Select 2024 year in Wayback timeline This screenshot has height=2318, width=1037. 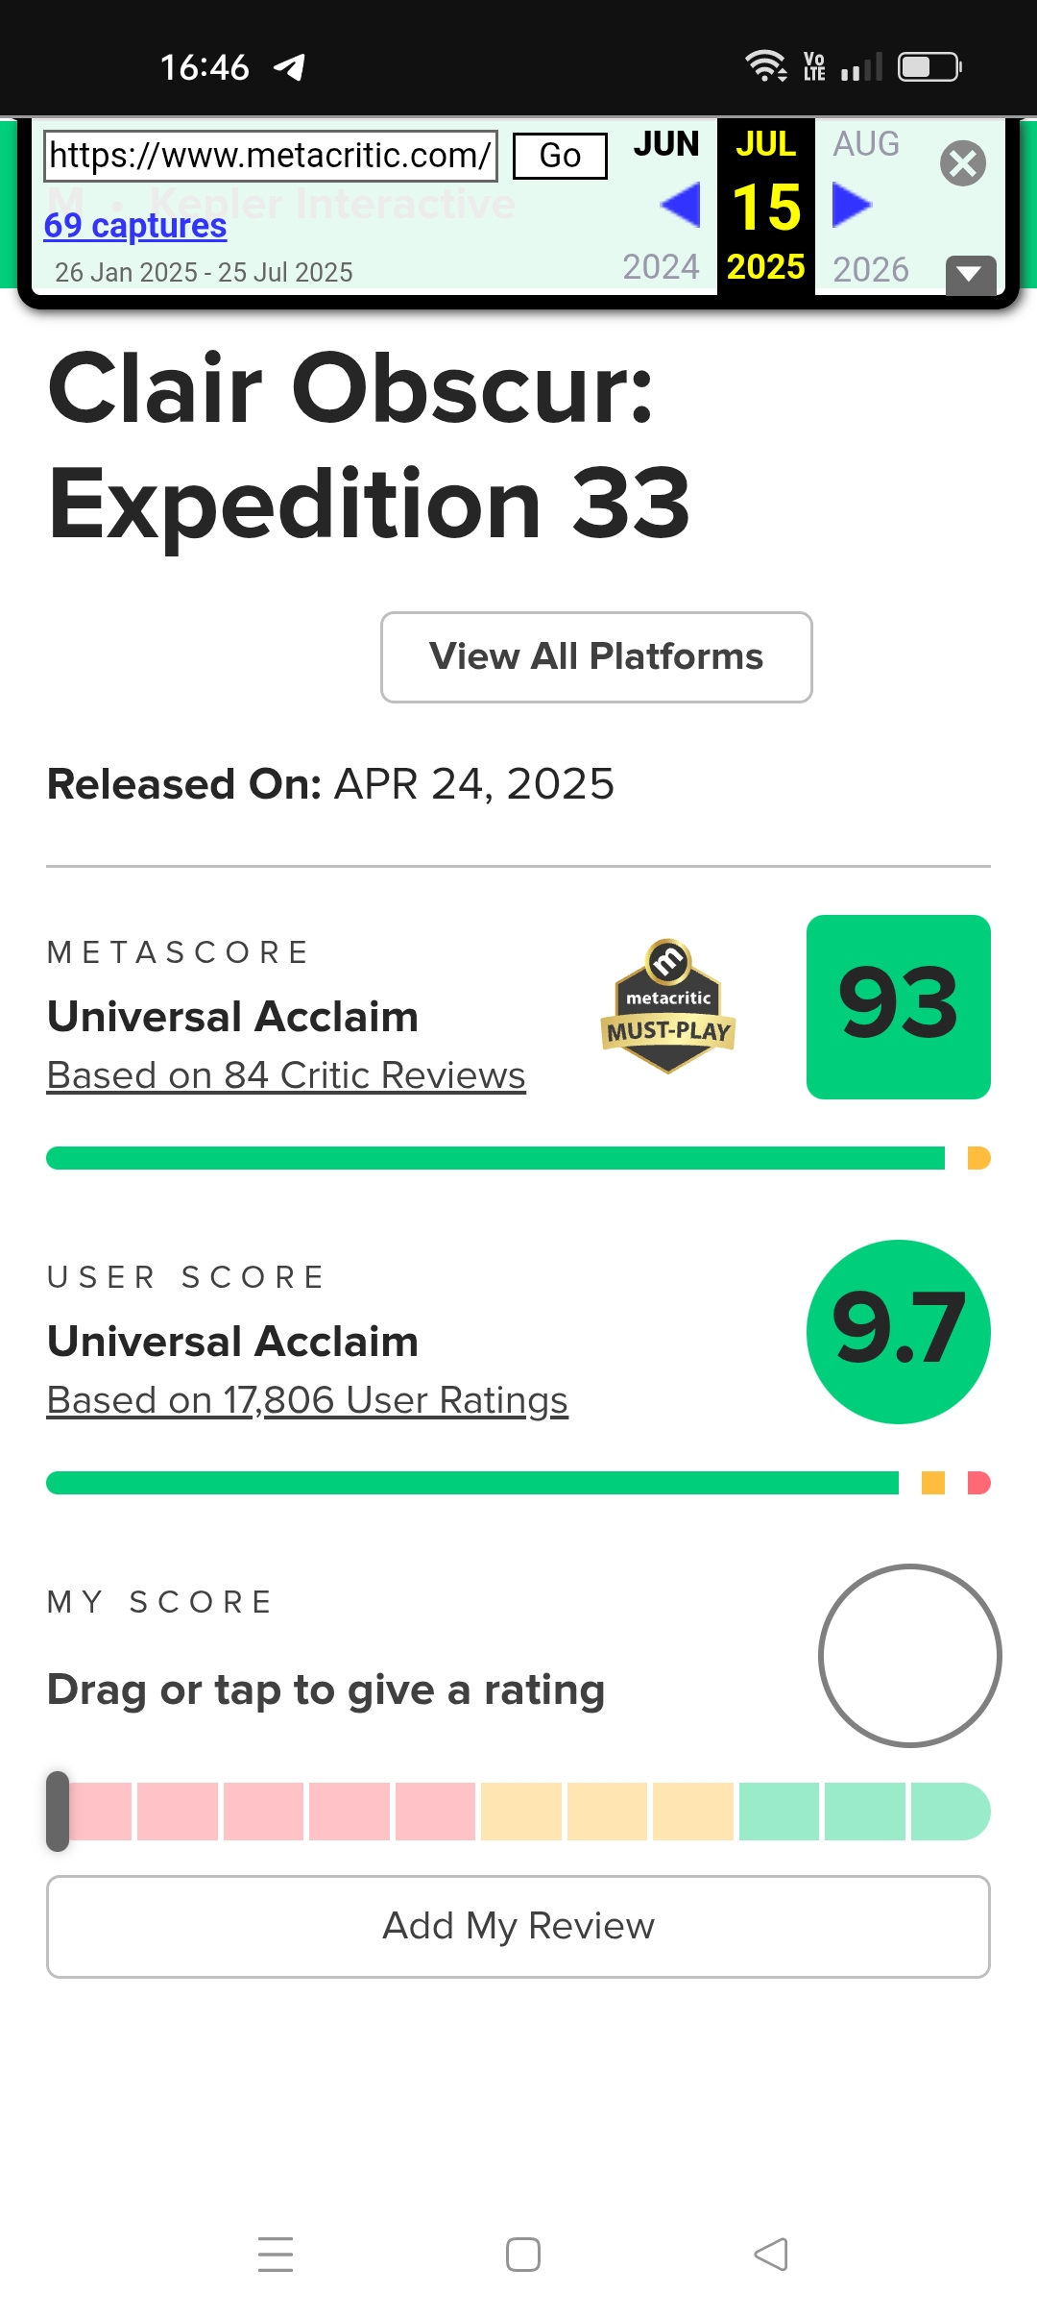pyautogui.click(x=661, y=267)
